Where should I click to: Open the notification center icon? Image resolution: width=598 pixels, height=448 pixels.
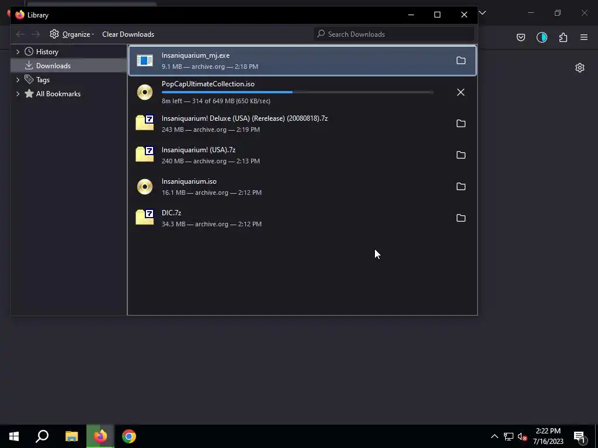pos(580,436)
